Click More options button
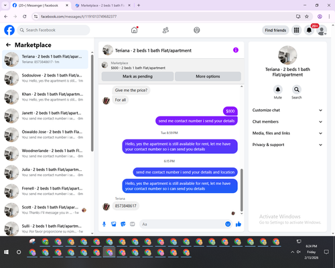This screenshot has width=335, height=268. click(x=208, y=76)
